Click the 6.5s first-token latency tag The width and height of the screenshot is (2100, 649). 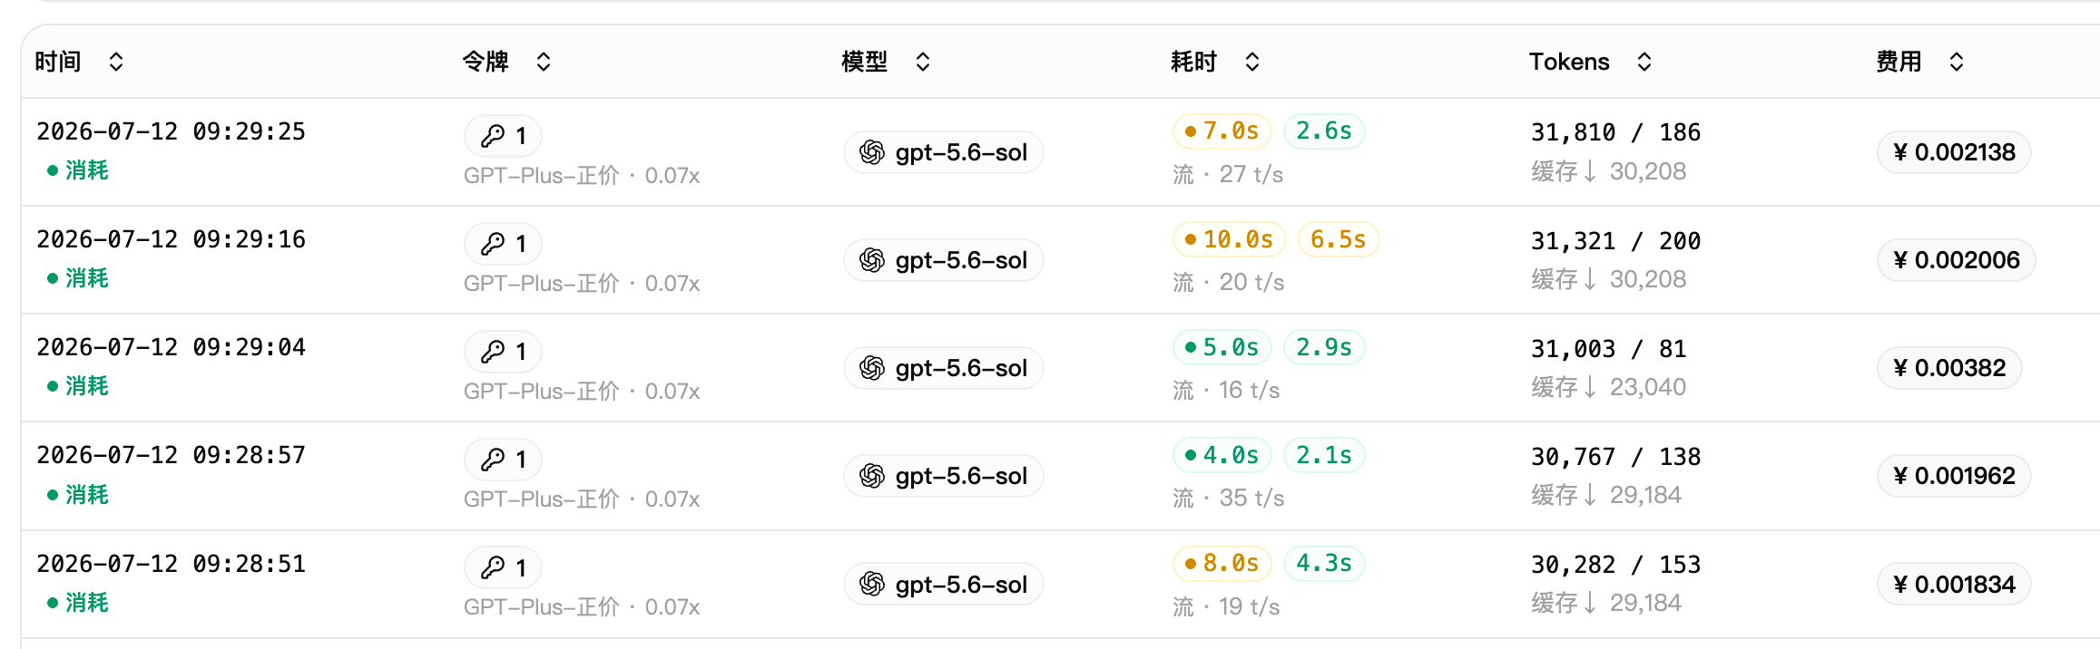click(1339, 239)
